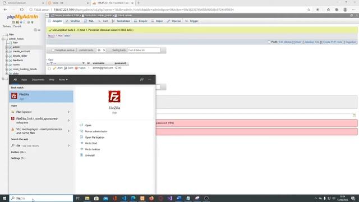Open phpMyAdmin Tambahkan (Insert) tab
This screenshot has width=359, height=202.
121,21
